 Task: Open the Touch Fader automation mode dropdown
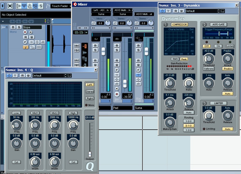coord(61,6)
